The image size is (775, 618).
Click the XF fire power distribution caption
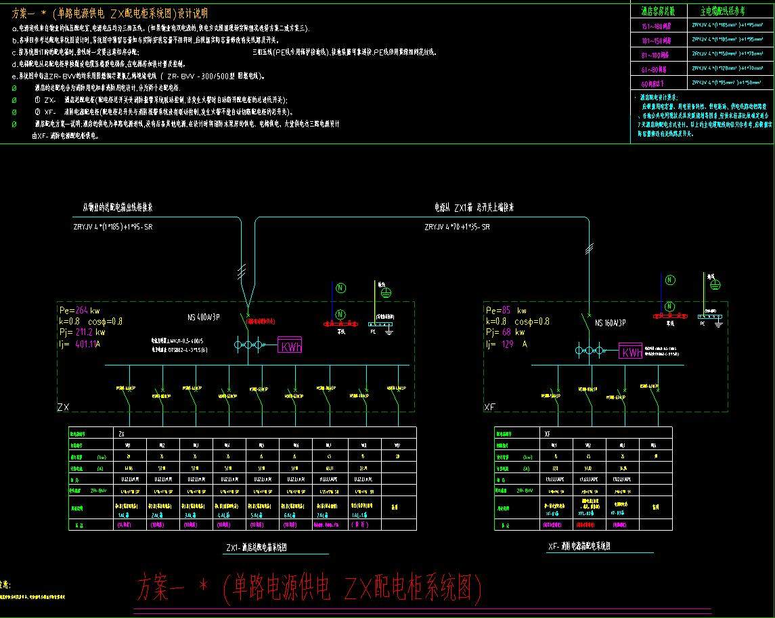(579, 546)
